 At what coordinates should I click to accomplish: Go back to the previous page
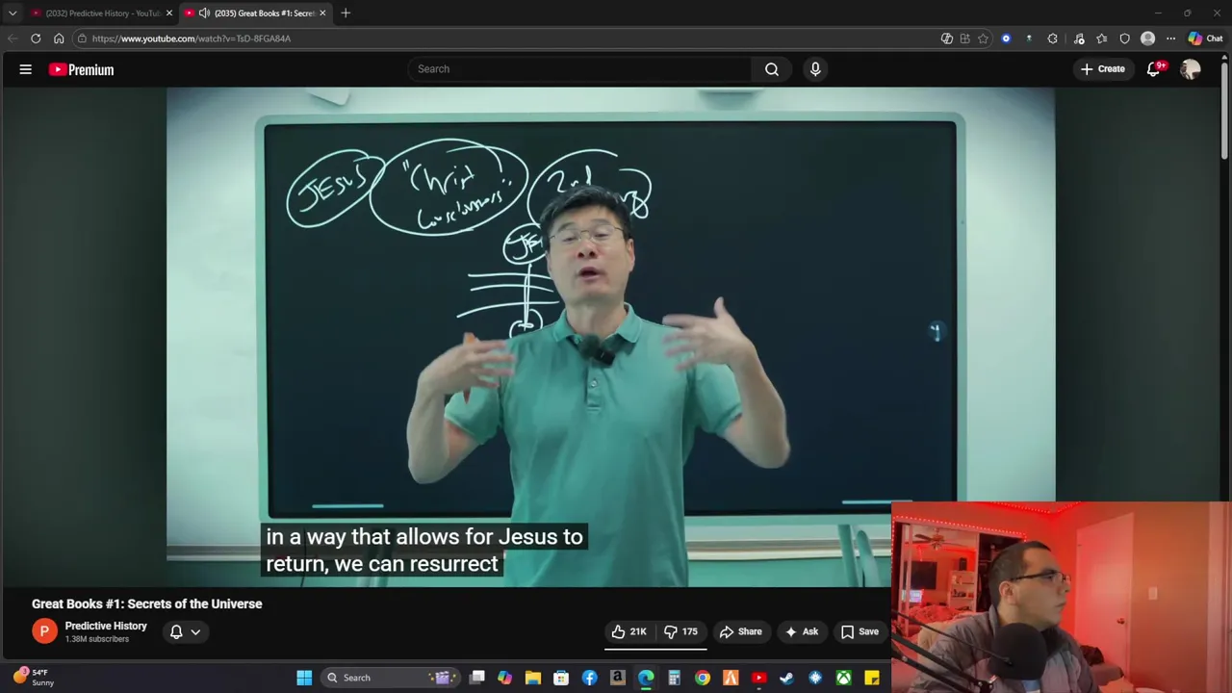pos(13,38)
